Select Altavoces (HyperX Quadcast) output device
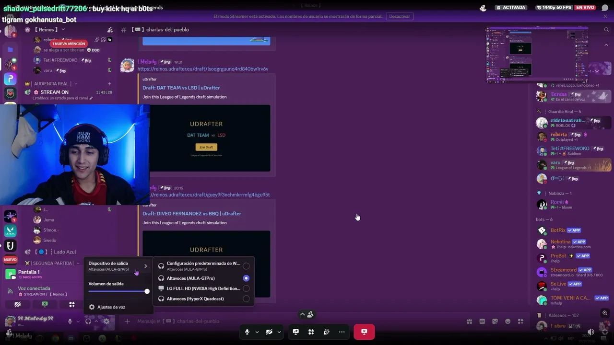 click(x=203, y=299)
